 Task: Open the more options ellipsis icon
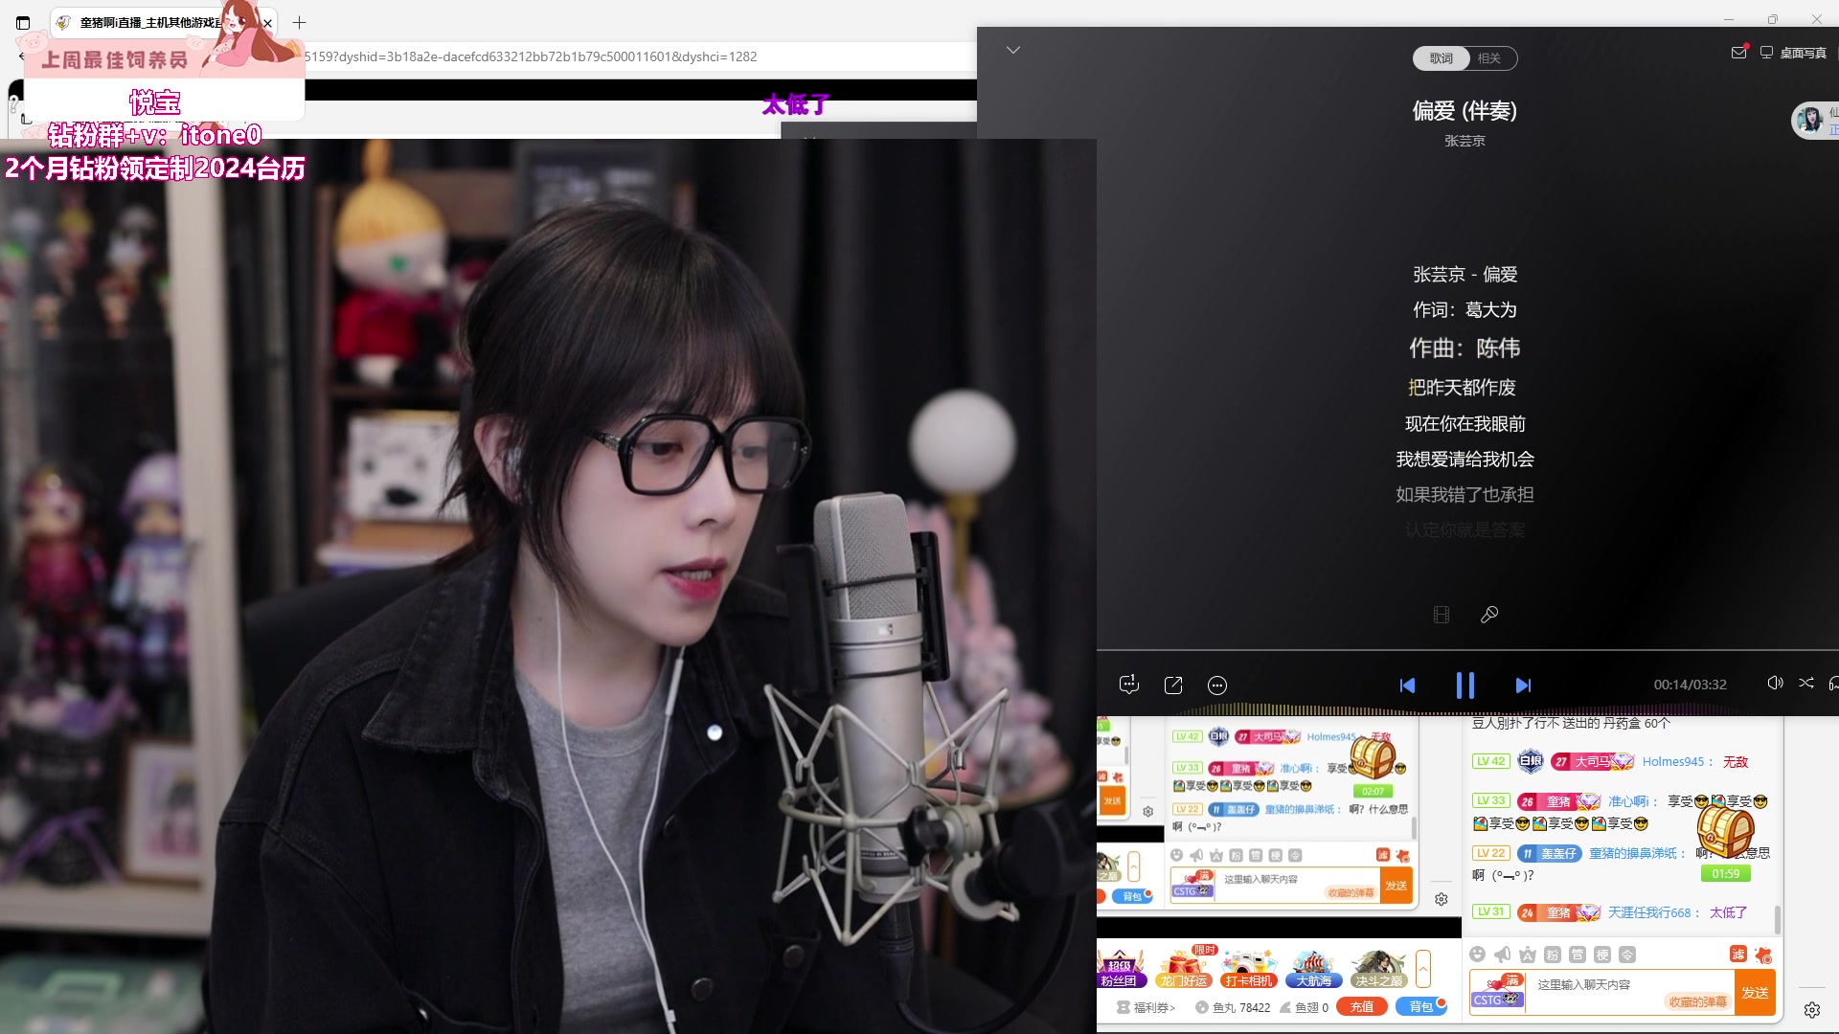[1217, 685]
